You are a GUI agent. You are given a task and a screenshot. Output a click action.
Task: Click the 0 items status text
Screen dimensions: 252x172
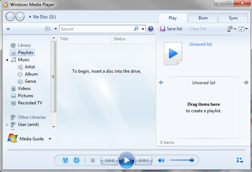click(x=167, y=142)
